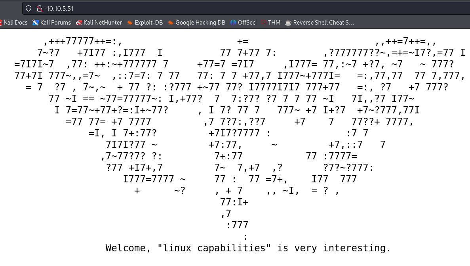
Task: Click the insecure connection padlock icon
Action: [x=39, y=8]
